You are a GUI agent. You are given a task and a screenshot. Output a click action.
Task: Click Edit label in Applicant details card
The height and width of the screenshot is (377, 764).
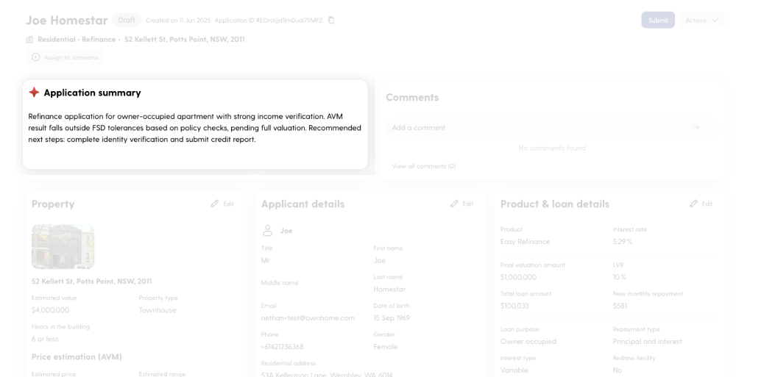click(468, 204)
